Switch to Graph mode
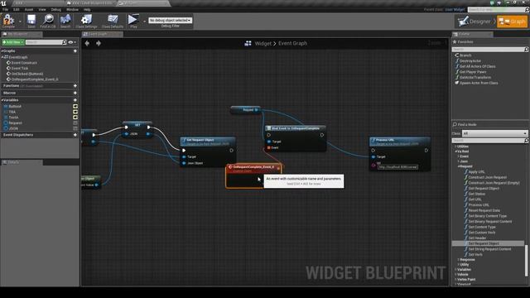 click(x=512, y=22)
